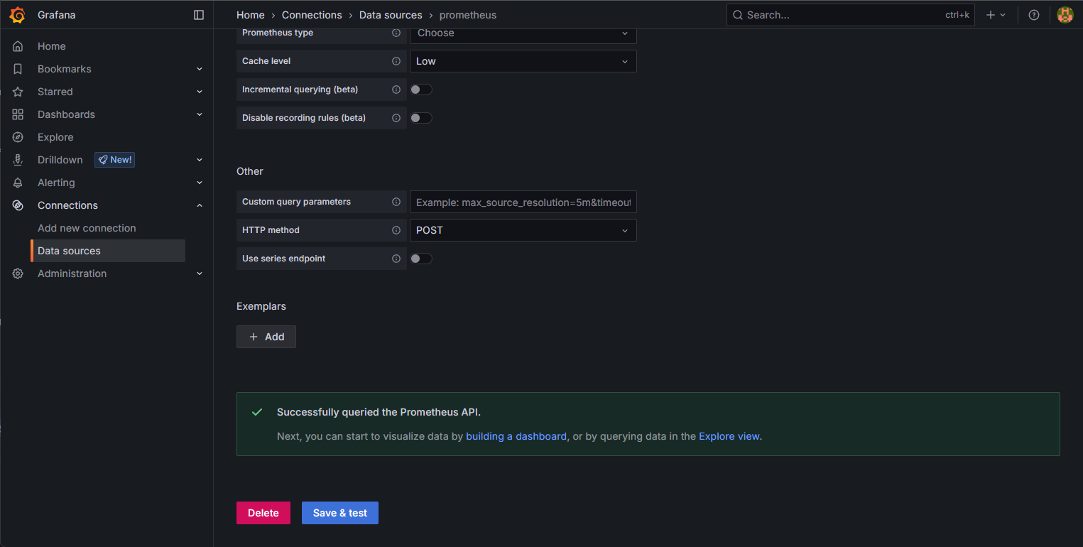This screenshot has width=1083, height=547.
Task: Turn on Use series endpoint toggle
Action: tap(421, 259)
